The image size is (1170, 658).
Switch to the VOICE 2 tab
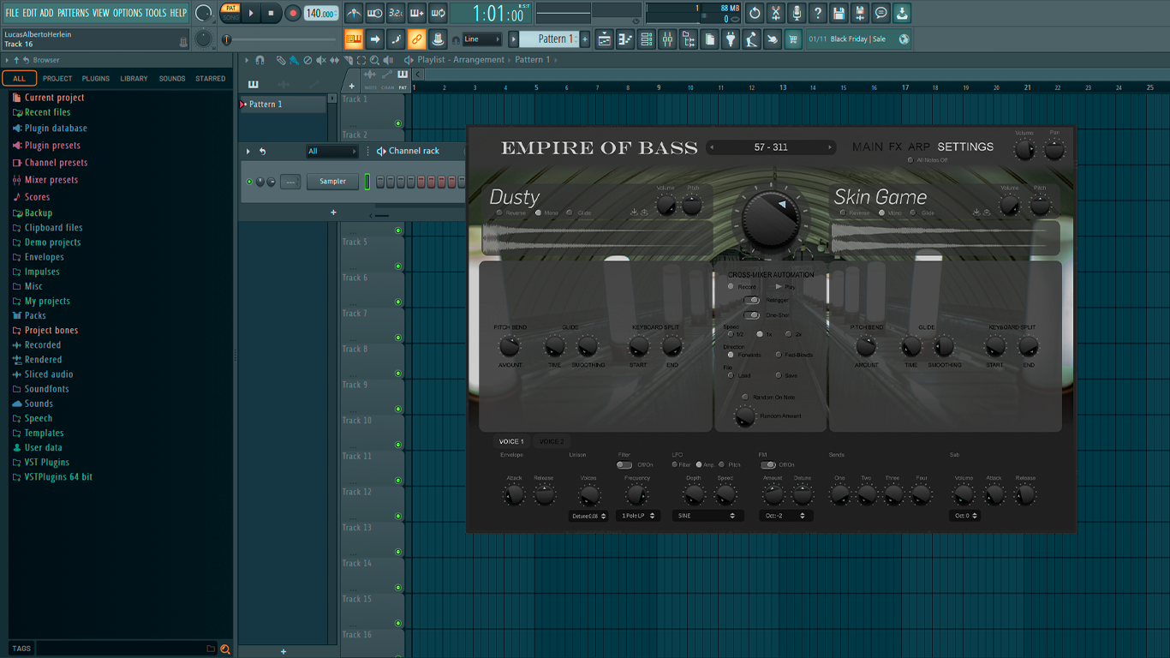552,442
